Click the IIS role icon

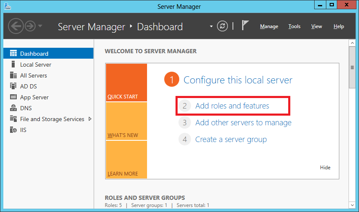[13, 130]
